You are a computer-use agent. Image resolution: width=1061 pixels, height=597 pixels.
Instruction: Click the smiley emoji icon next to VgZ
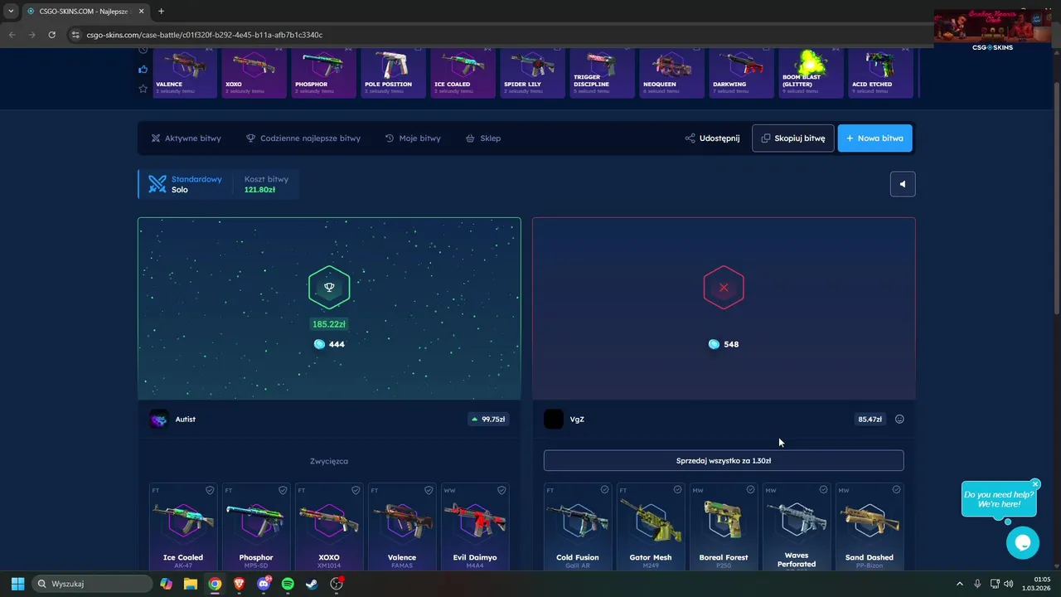899,420
